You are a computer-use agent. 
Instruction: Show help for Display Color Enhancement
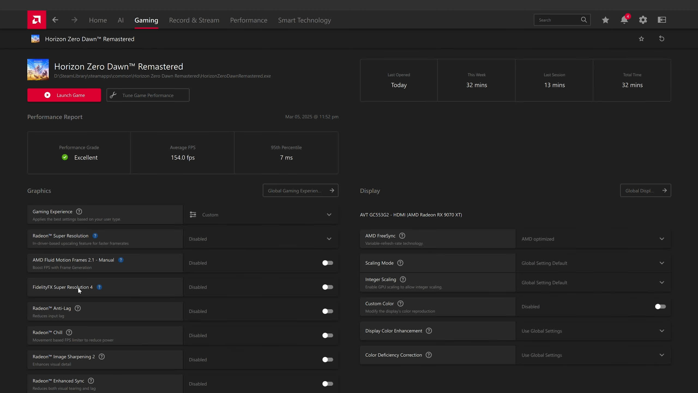pyautogui.click(x=429, y=331)
